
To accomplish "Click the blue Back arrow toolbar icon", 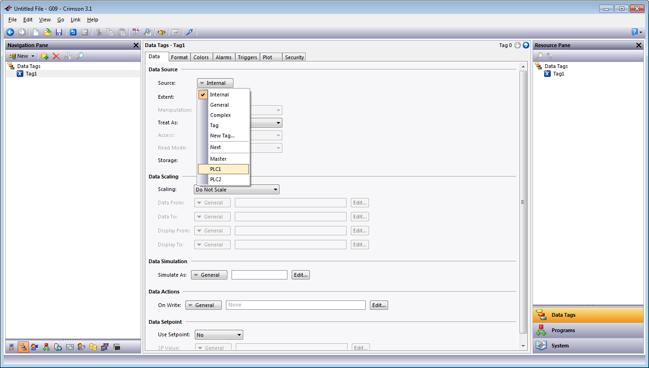I will [10, 32].
